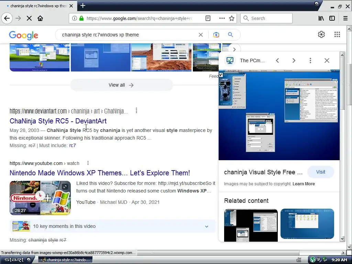Open the Library bookshelf icon

(x=321, y=18)
